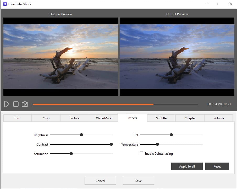Minimize the Cinematic Shots window
Screen dimensions: 237x189
[x=207, y=4]
